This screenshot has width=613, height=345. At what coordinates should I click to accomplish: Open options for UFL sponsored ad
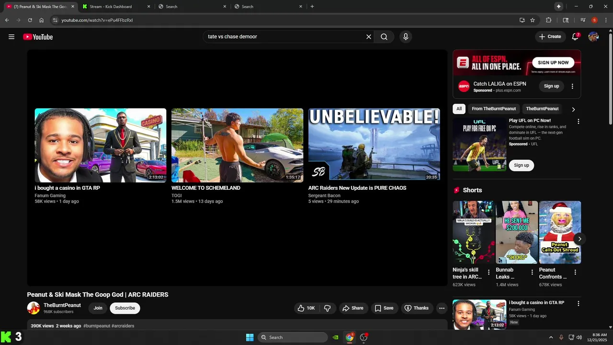pos(578,122)
